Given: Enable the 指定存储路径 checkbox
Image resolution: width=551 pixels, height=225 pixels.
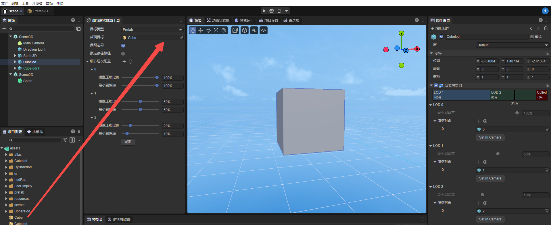Looking at the screenshot, I should [123, 54].
